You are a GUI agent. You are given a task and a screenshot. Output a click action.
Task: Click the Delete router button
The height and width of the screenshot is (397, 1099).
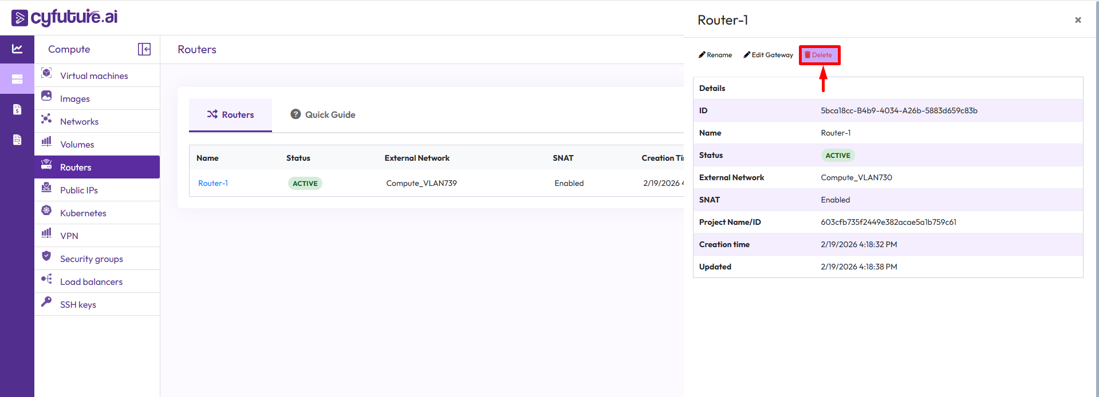pyautogui.click(x=819, y=55)
